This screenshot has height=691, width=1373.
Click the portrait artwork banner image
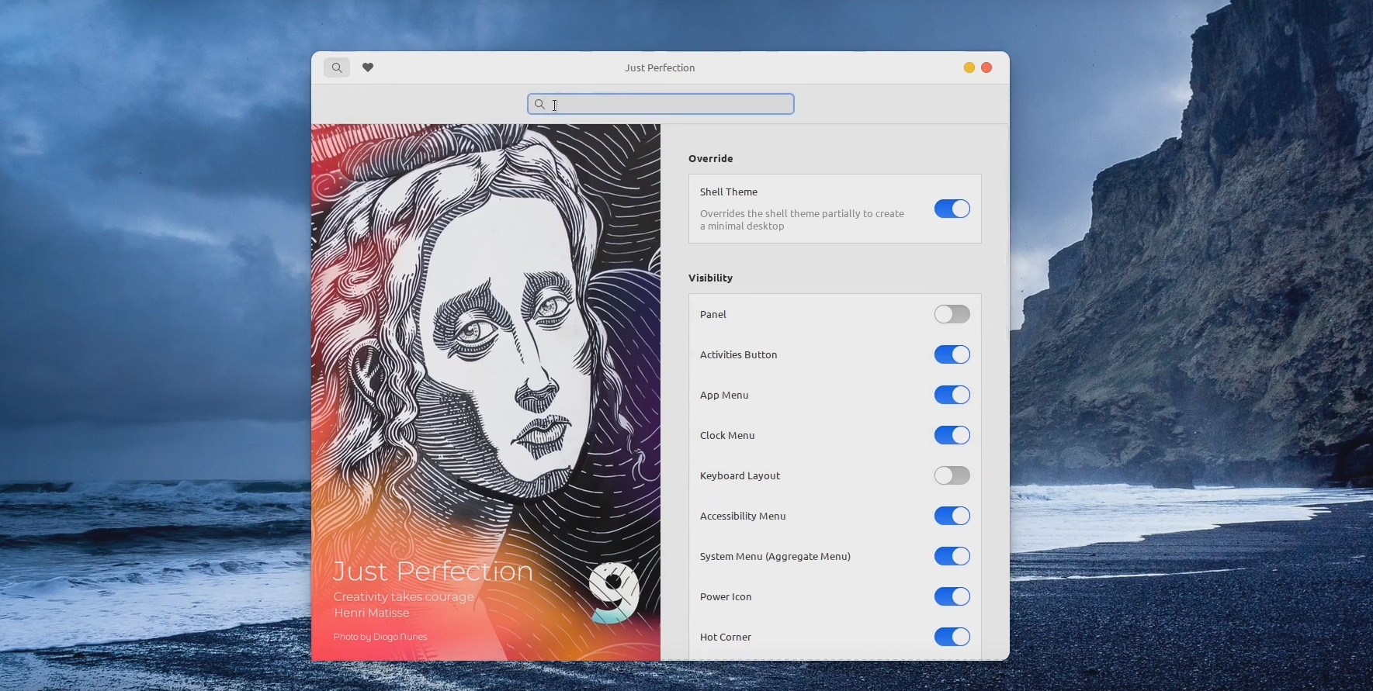tap(485, 349)
